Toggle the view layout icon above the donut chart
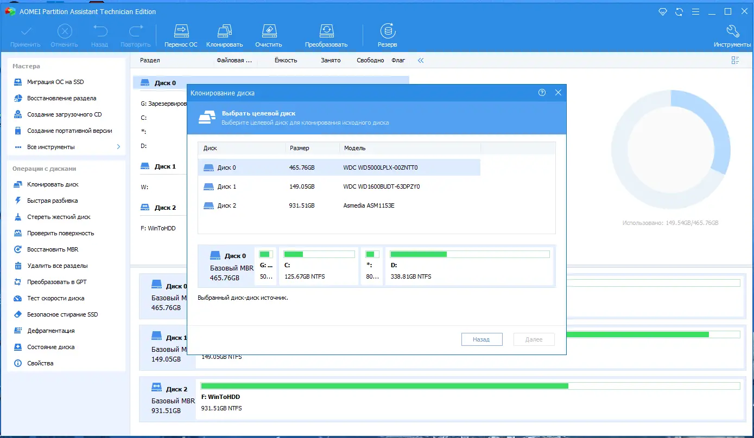Viewport: 754px width, 438px height. [736, 61]
